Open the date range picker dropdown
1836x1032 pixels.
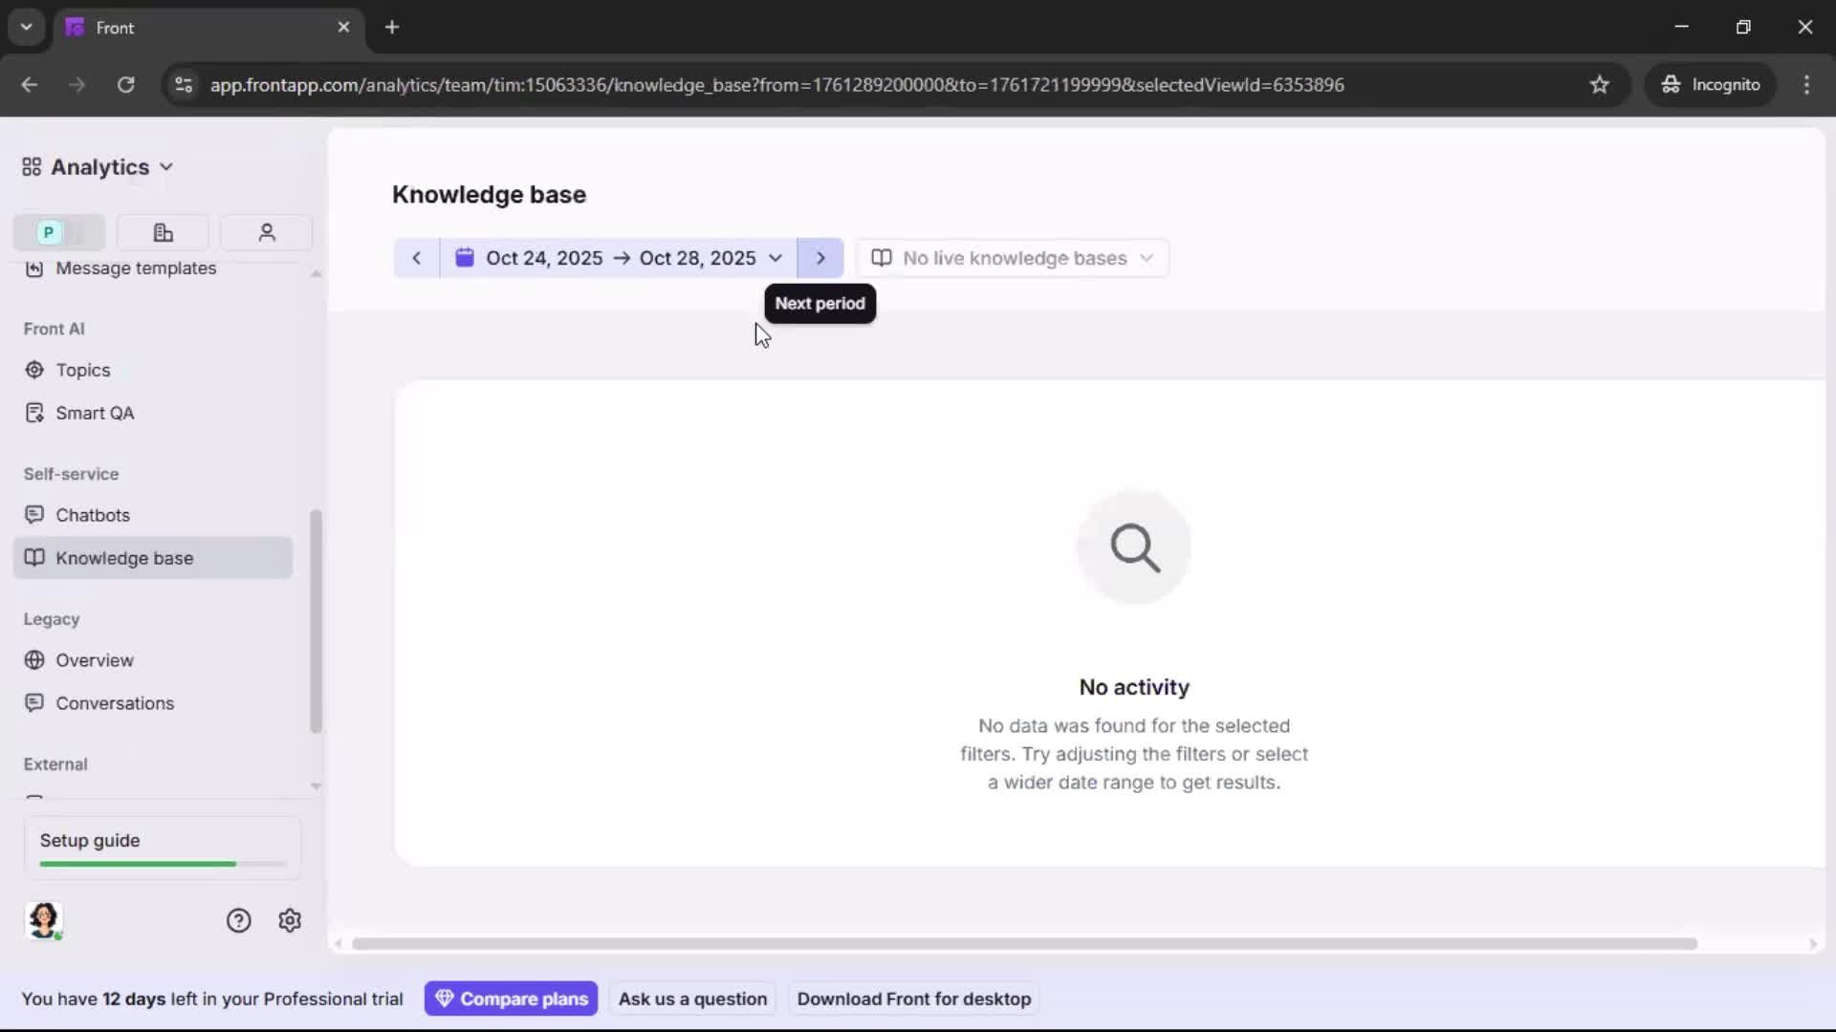pos(620,258)
